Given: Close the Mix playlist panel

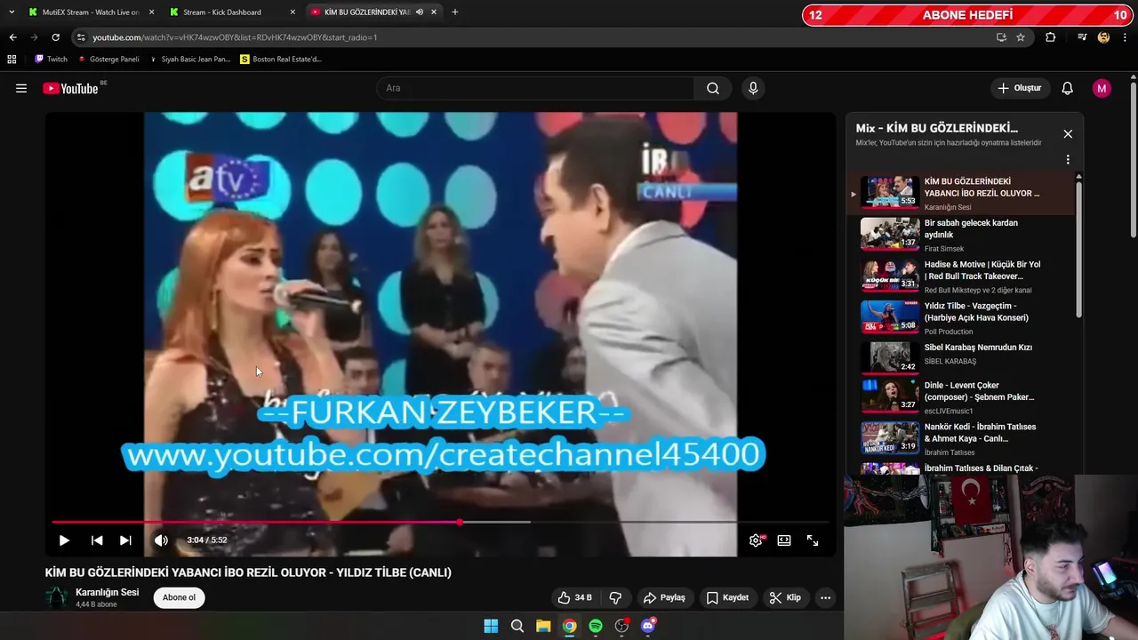Looking at the screenshot, I should pyautogui.click(x=1068, y=134).
